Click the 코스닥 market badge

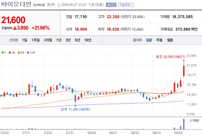(x=50, y=5)
